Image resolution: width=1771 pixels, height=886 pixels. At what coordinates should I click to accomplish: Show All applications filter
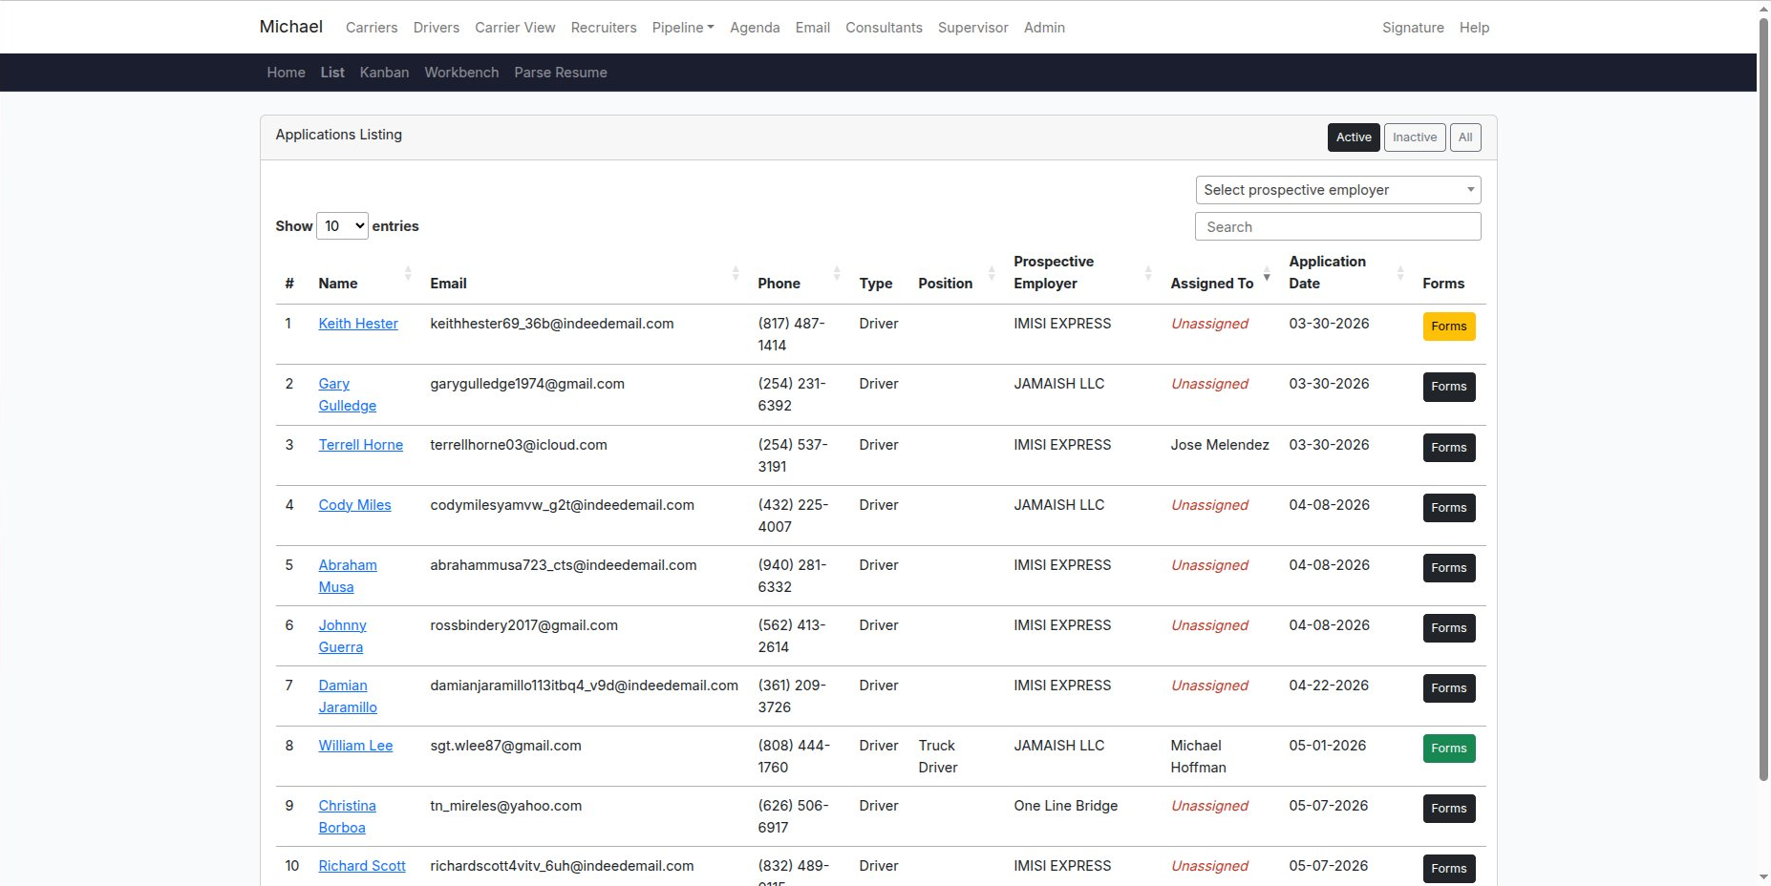click(x=1465, y=137)
